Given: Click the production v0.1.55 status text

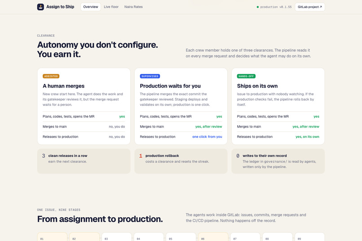Looking at the screenshot, I should tap(276, 7).
